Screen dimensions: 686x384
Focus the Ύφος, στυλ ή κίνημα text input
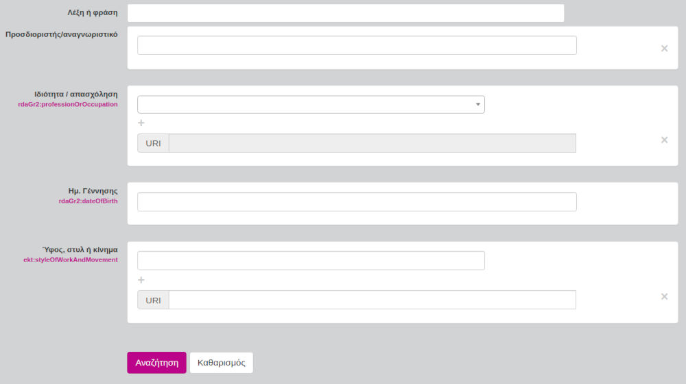[x=311, y=261]
